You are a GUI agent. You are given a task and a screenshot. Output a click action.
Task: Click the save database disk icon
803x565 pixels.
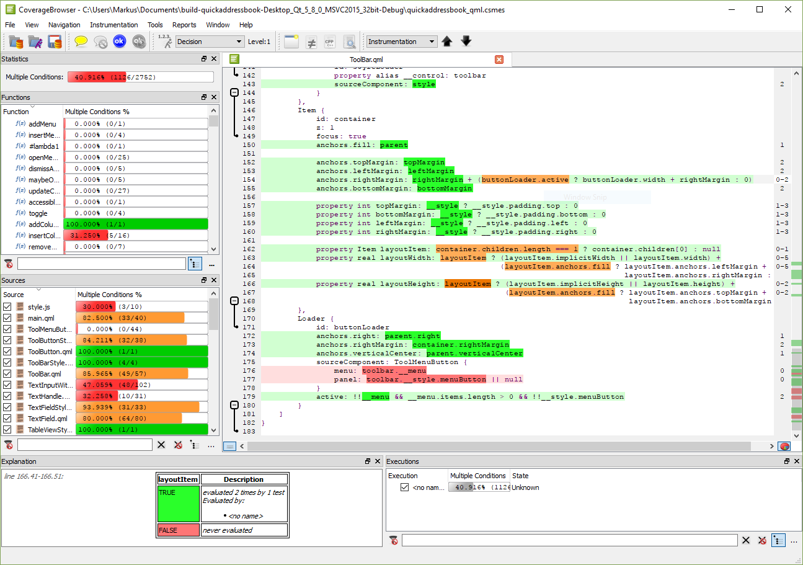click(55, 42)
